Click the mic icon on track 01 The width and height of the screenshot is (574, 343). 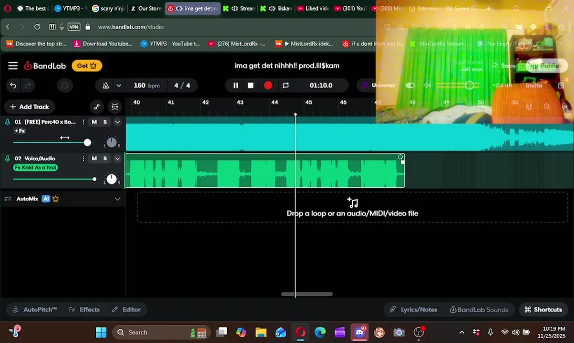8,122
